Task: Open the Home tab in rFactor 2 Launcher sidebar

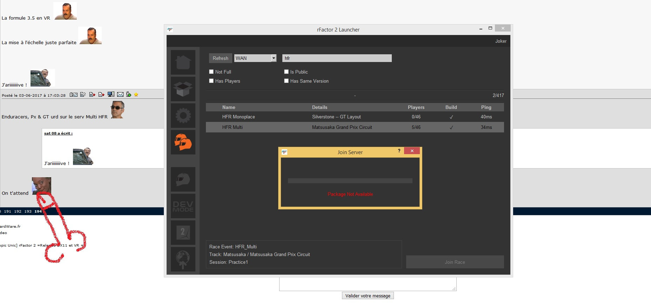Action: 183,62
